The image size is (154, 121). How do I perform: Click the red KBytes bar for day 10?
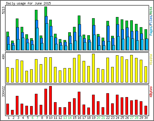coord(50,100)
